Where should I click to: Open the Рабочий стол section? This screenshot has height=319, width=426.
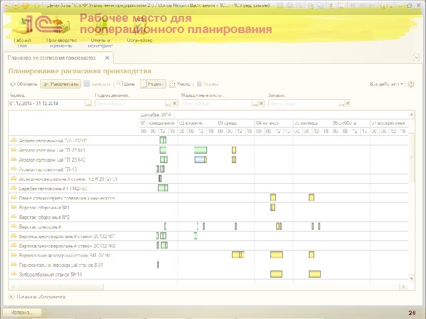click(22, 32)
